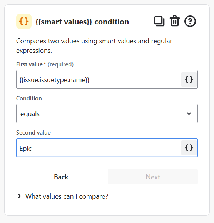Click the orange curly braces header icon
Image resolution: width=214 pixels, height=223 pixels.
tap(24, 21)
